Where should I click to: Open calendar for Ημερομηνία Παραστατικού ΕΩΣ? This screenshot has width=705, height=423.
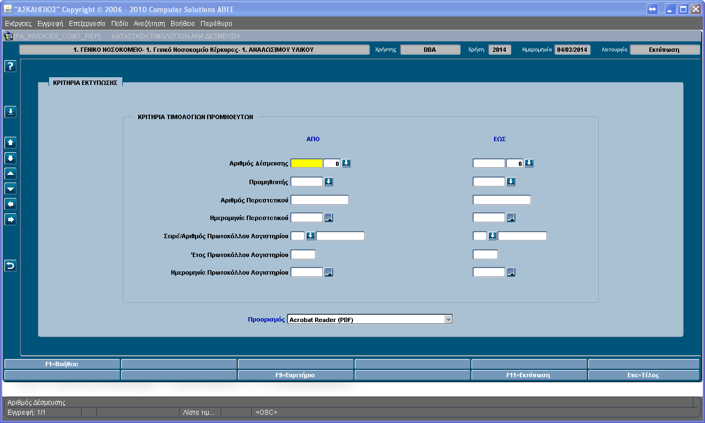point(511,218)
